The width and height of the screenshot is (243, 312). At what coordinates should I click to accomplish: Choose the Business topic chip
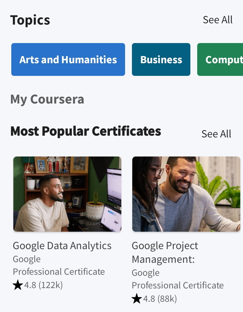161,59
